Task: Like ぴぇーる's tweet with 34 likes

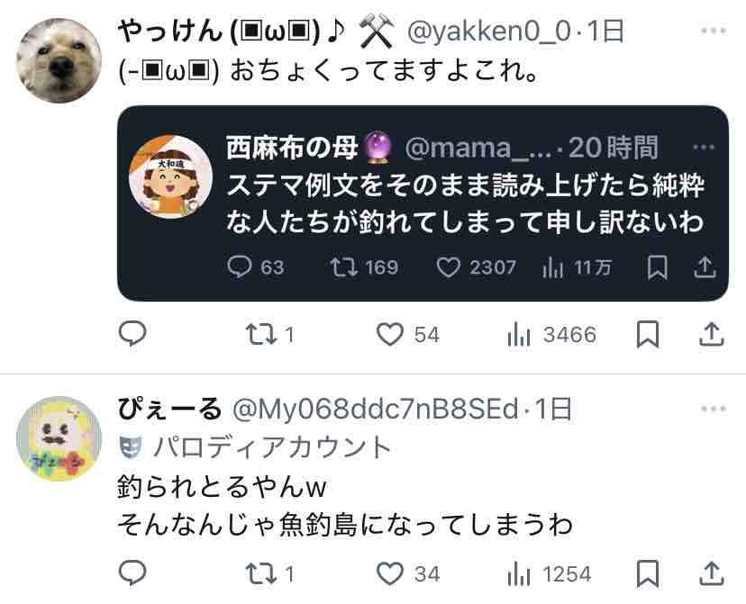Action: tap(408, 573)
